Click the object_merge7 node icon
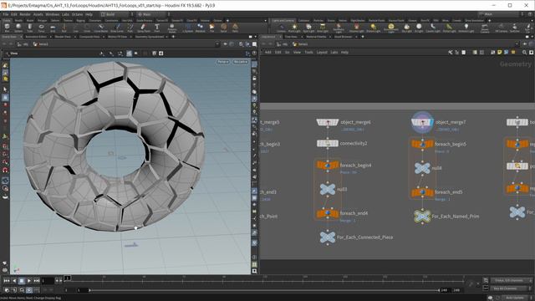 (x=422, y=122)
